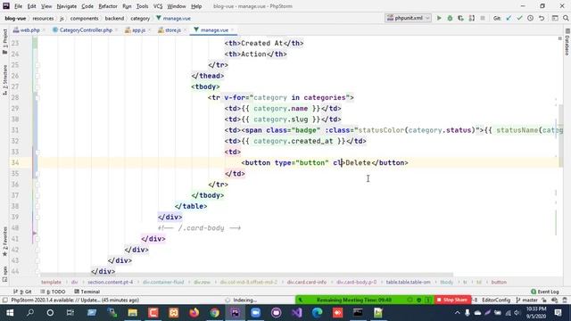Place cursor in category.created_at expression
571x321 pixels.
[294, 141]
